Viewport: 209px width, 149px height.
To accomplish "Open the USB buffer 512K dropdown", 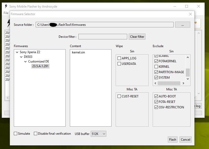I will (x=99, y=134).
